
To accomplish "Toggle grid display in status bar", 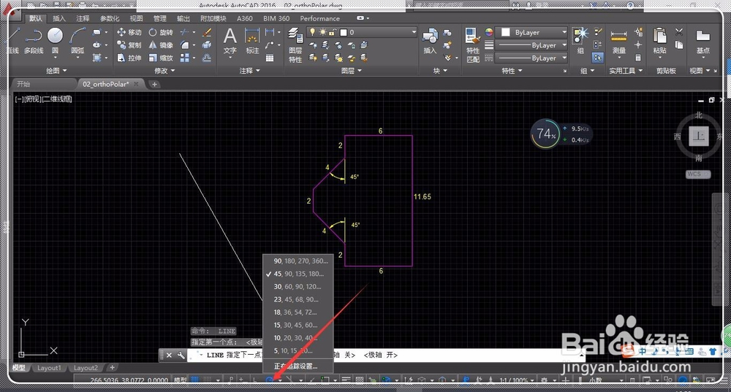I will pyautogui.click(x=194, y=380).
